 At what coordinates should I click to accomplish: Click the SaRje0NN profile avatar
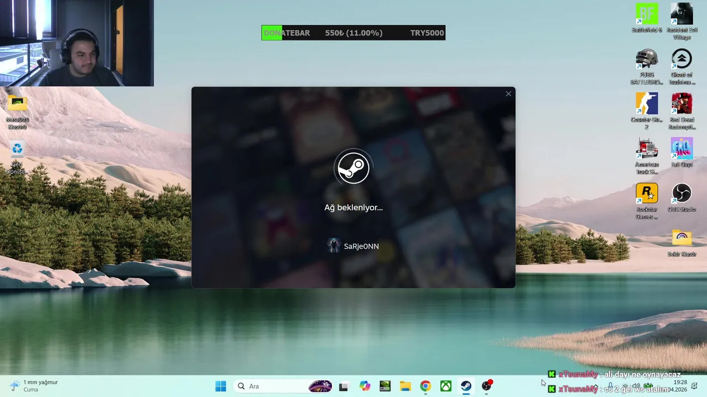click(x=334, y=246)
